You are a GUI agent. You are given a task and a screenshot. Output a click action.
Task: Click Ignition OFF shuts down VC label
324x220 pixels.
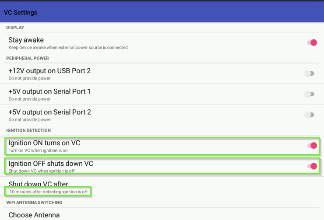pos(51,164)
